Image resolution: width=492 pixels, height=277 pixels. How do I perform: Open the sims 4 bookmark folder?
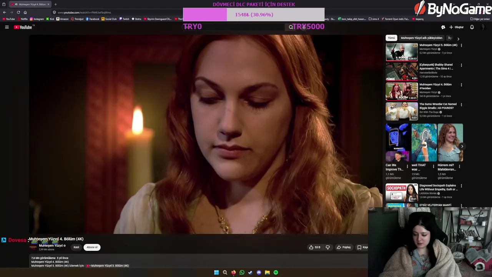[374, 19]
